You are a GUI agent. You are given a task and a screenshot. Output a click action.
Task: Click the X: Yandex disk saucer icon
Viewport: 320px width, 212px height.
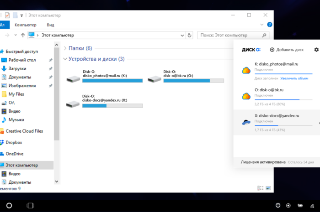click(x=246, y=122)
